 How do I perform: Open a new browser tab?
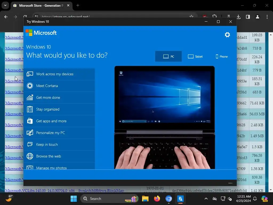(x=78, y=5)
